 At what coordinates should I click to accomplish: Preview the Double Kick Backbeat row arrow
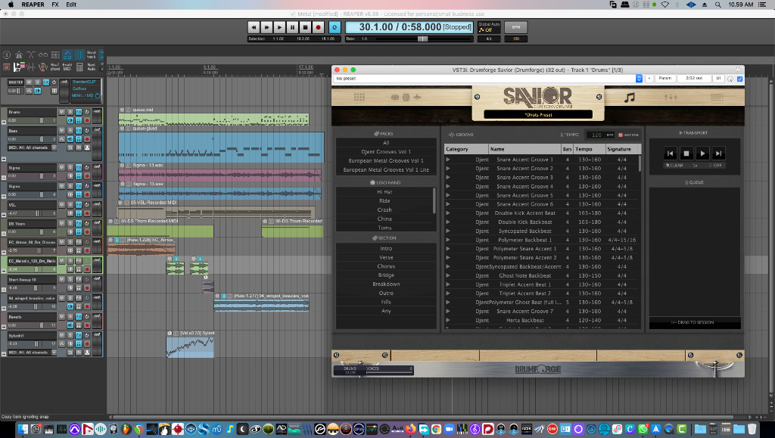click(x=448, y=222)
